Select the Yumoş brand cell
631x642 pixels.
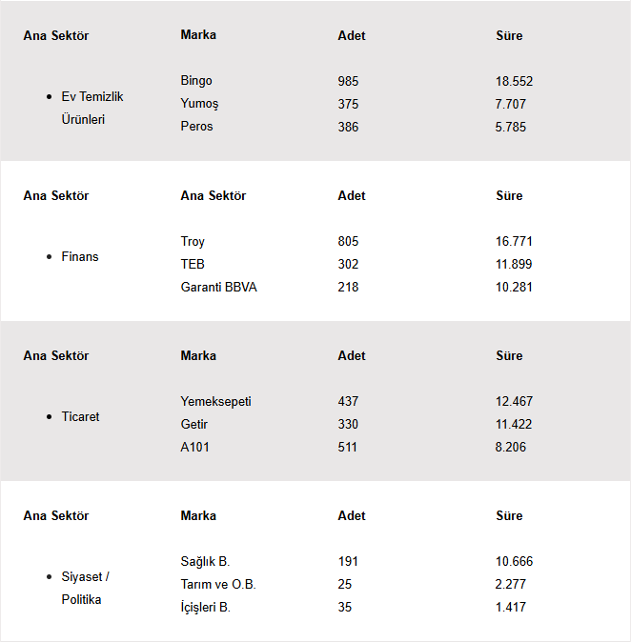coord(199,104)
